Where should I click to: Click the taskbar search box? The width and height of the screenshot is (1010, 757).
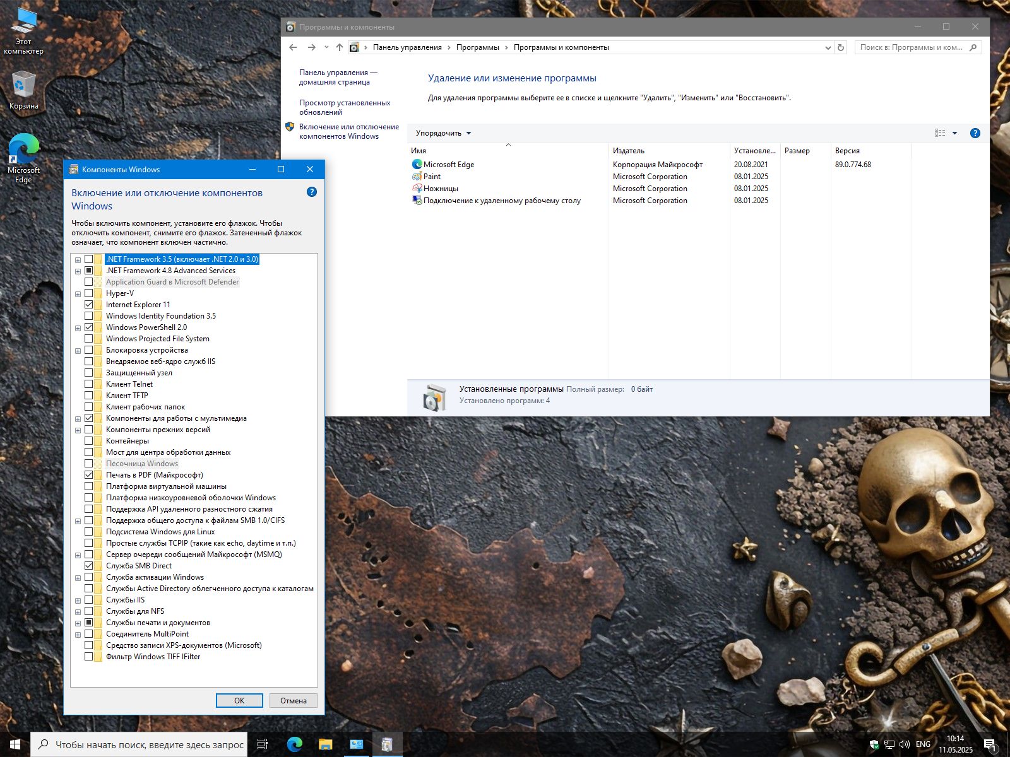tap(139, 744)
